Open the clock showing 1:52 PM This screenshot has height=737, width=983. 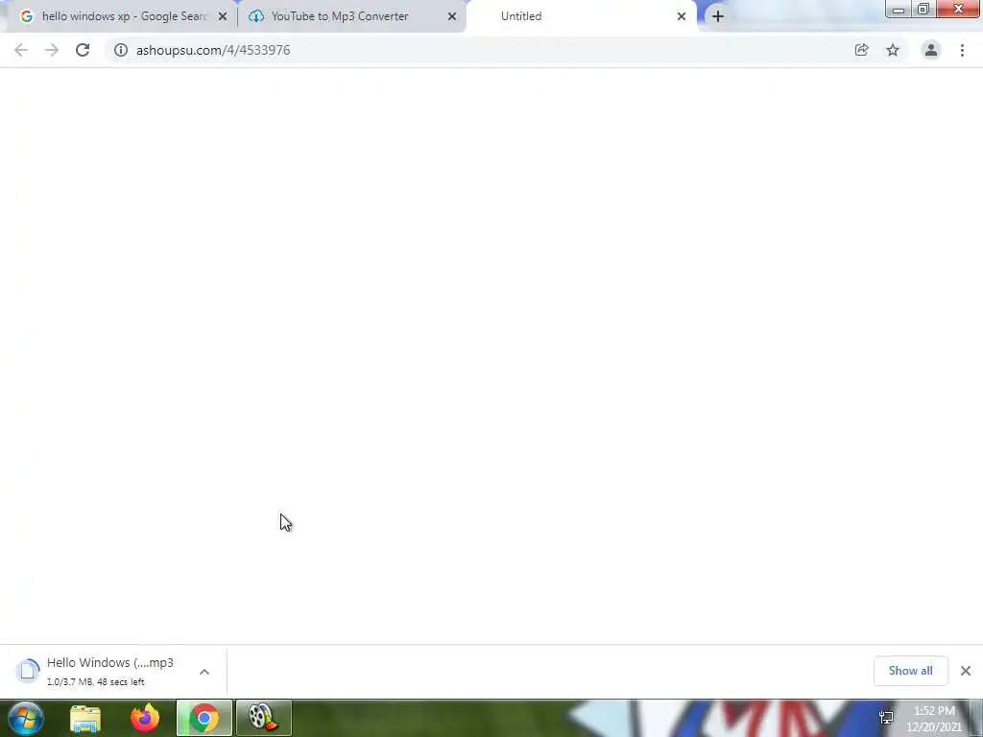click(934, 719)
